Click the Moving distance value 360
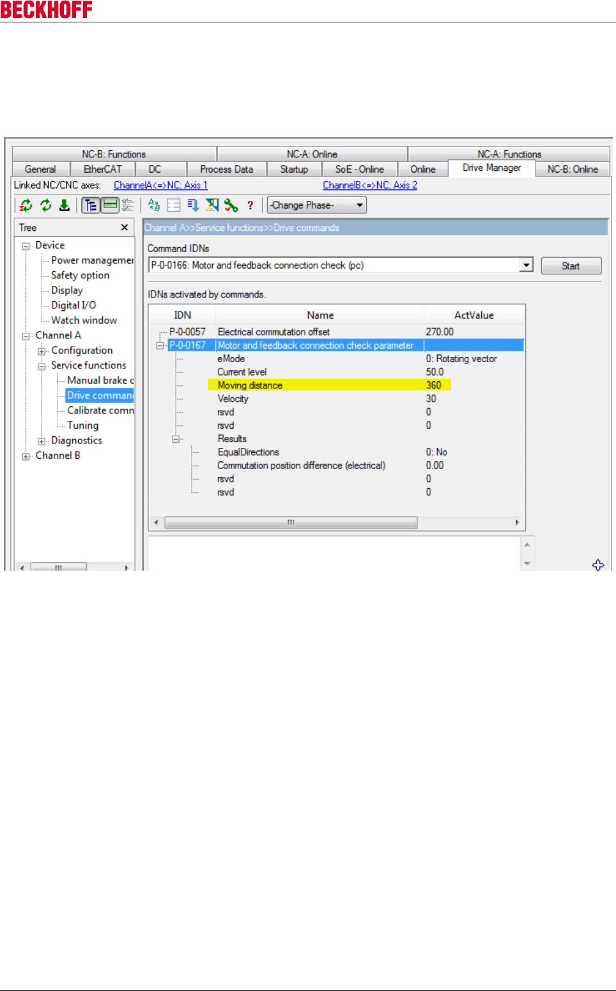The width and height of the screenshot is (616, 991). pyautogui.click(x=434, y=385)
